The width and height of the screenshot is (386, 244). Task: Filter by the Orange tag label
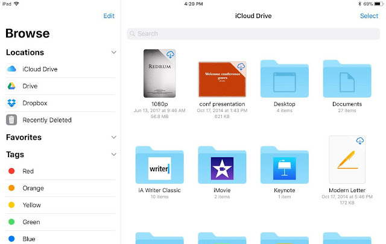[33, 188]
